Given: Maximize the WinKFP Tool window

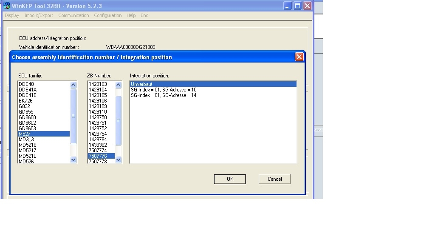Looking at the screenshot, I should 297,6.
